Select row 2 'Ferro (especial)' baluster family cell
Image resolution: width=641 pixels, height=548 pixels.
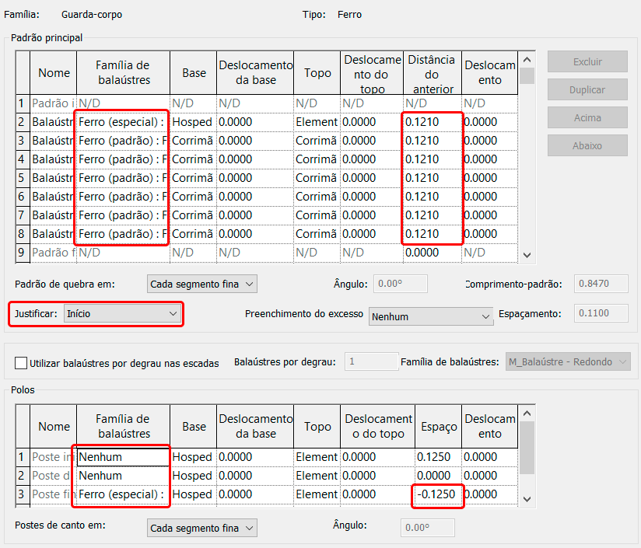point(122,122)
